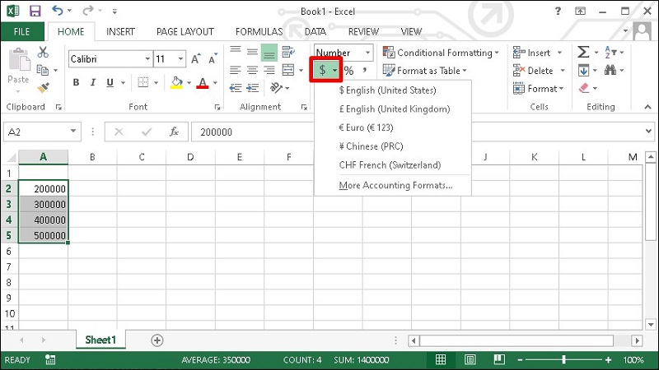Apply Percent Style format

pos(348,71)
